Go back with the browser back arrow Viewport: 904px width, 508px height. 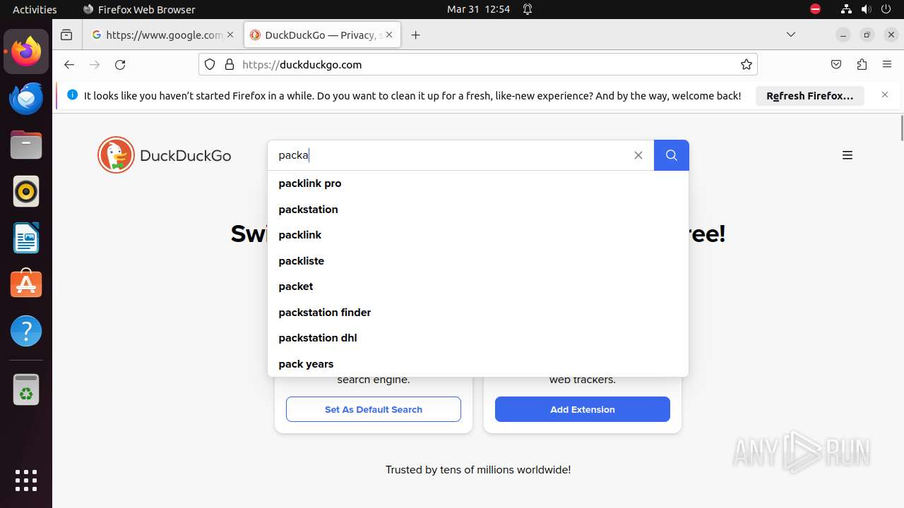click(x=69, y=64)
